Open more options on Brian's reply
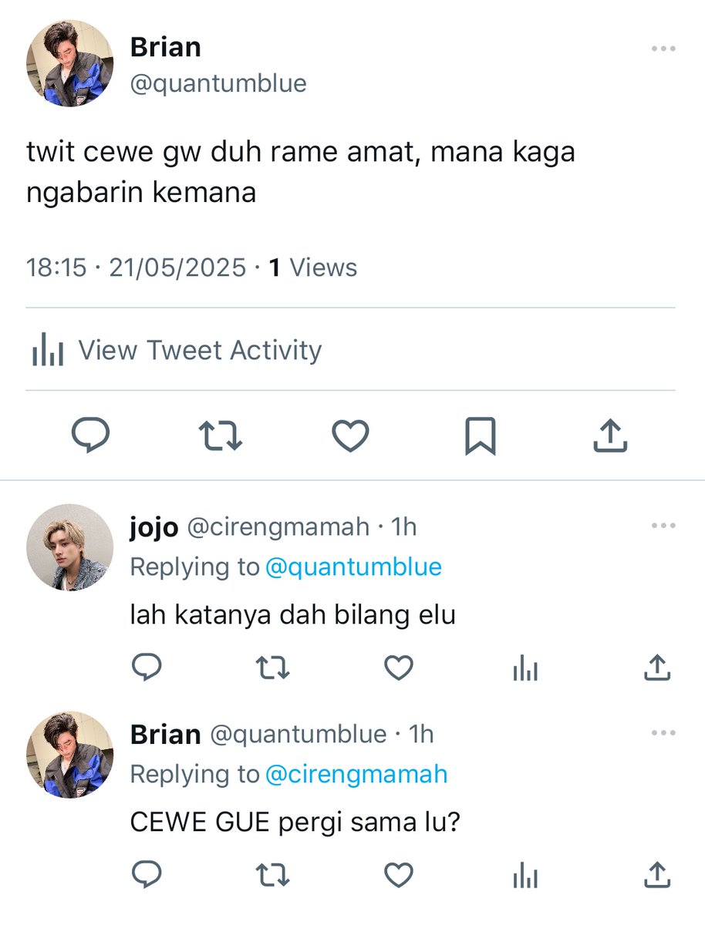The height and width of the screenshot is (925, 705). 663,733
